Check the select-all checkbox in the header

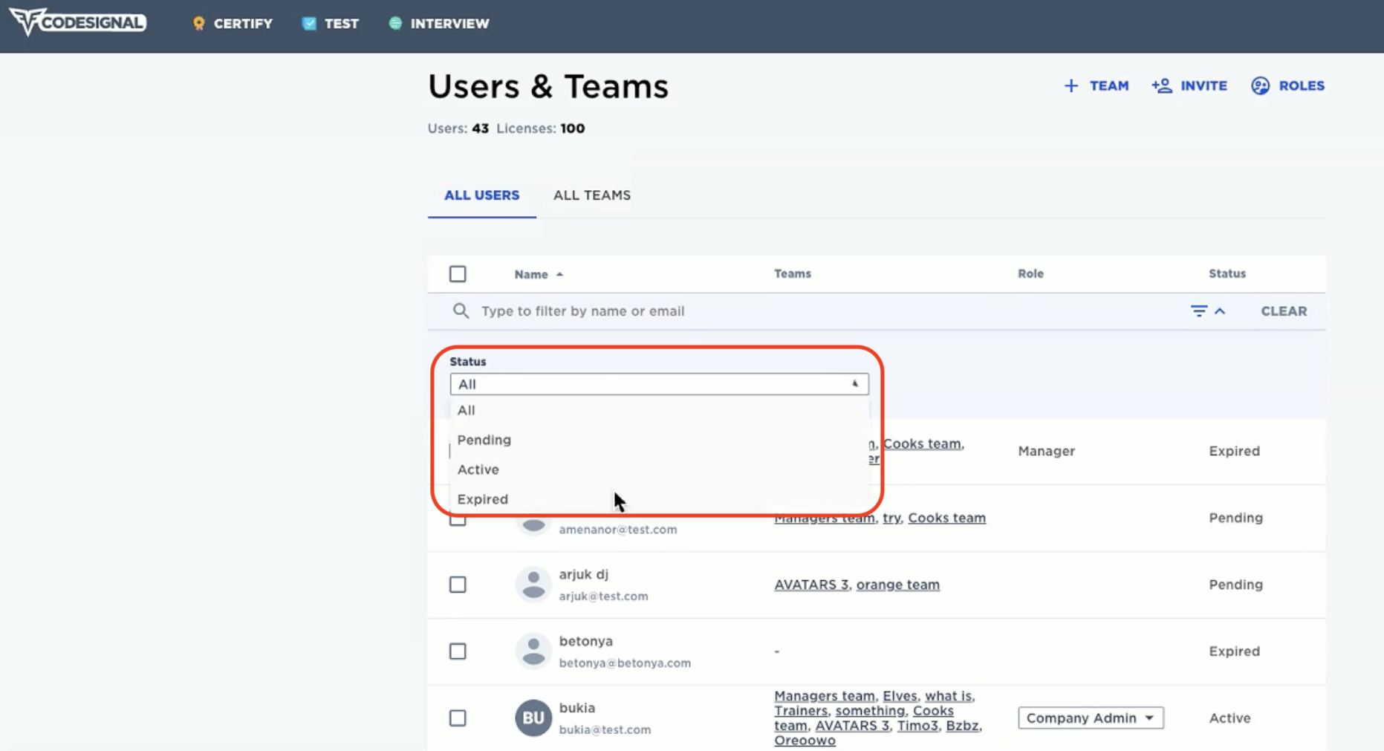pos(458,273)
